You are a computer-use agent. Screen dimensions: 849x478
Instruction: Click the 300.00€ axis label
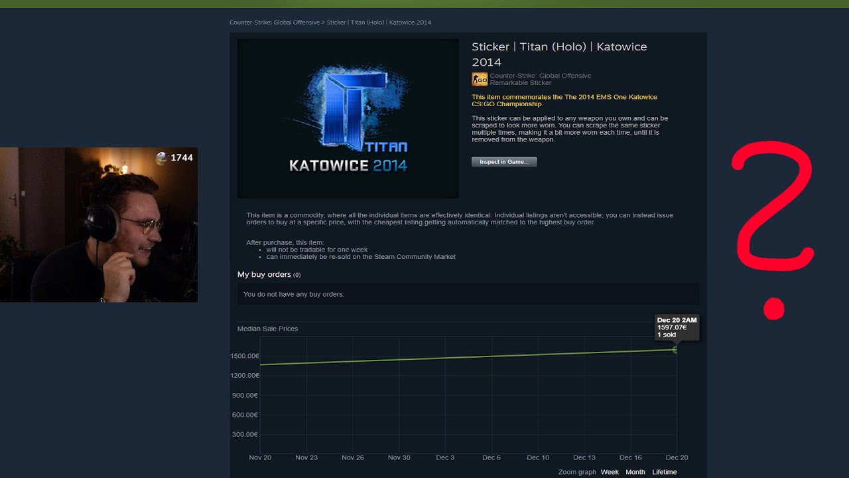pyautogui.click(x=246, y=435)
